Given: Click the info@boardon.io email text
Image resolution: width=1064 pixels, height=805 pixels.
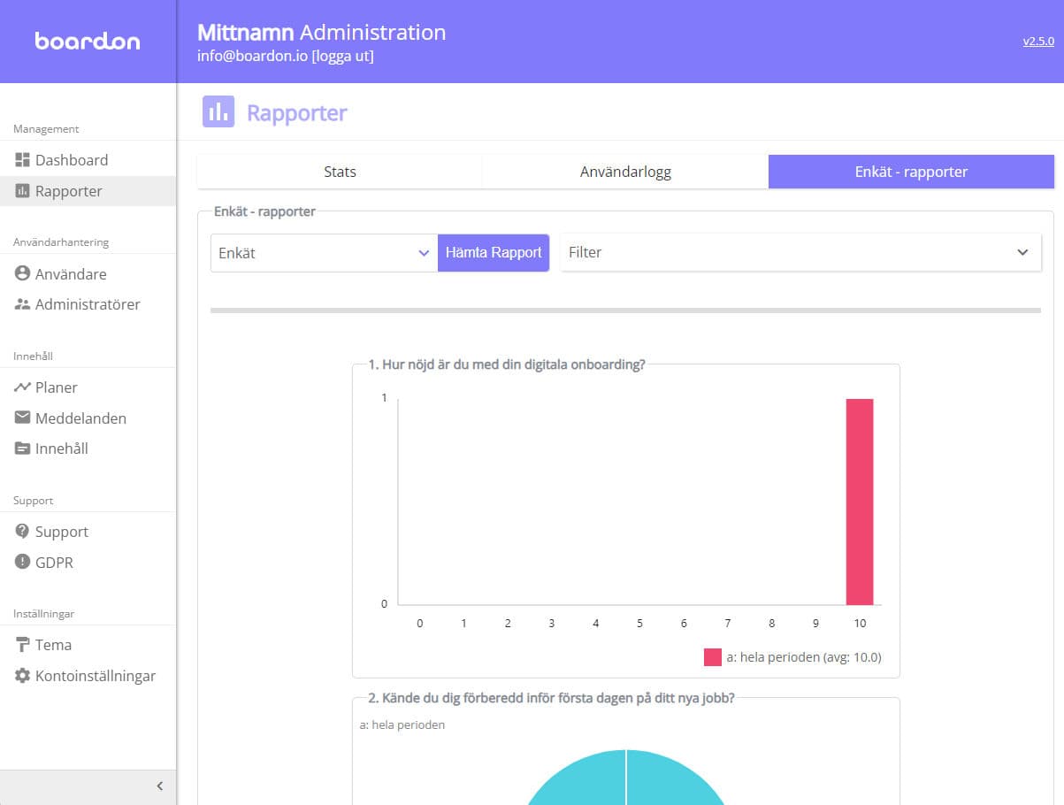Looking at the screenshot, I should click(253, 56).
